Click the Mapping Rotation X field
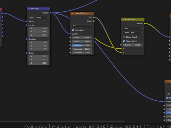The height and width of the screenshot is (128, 171). pyautogui.click(x=38, y=43)
